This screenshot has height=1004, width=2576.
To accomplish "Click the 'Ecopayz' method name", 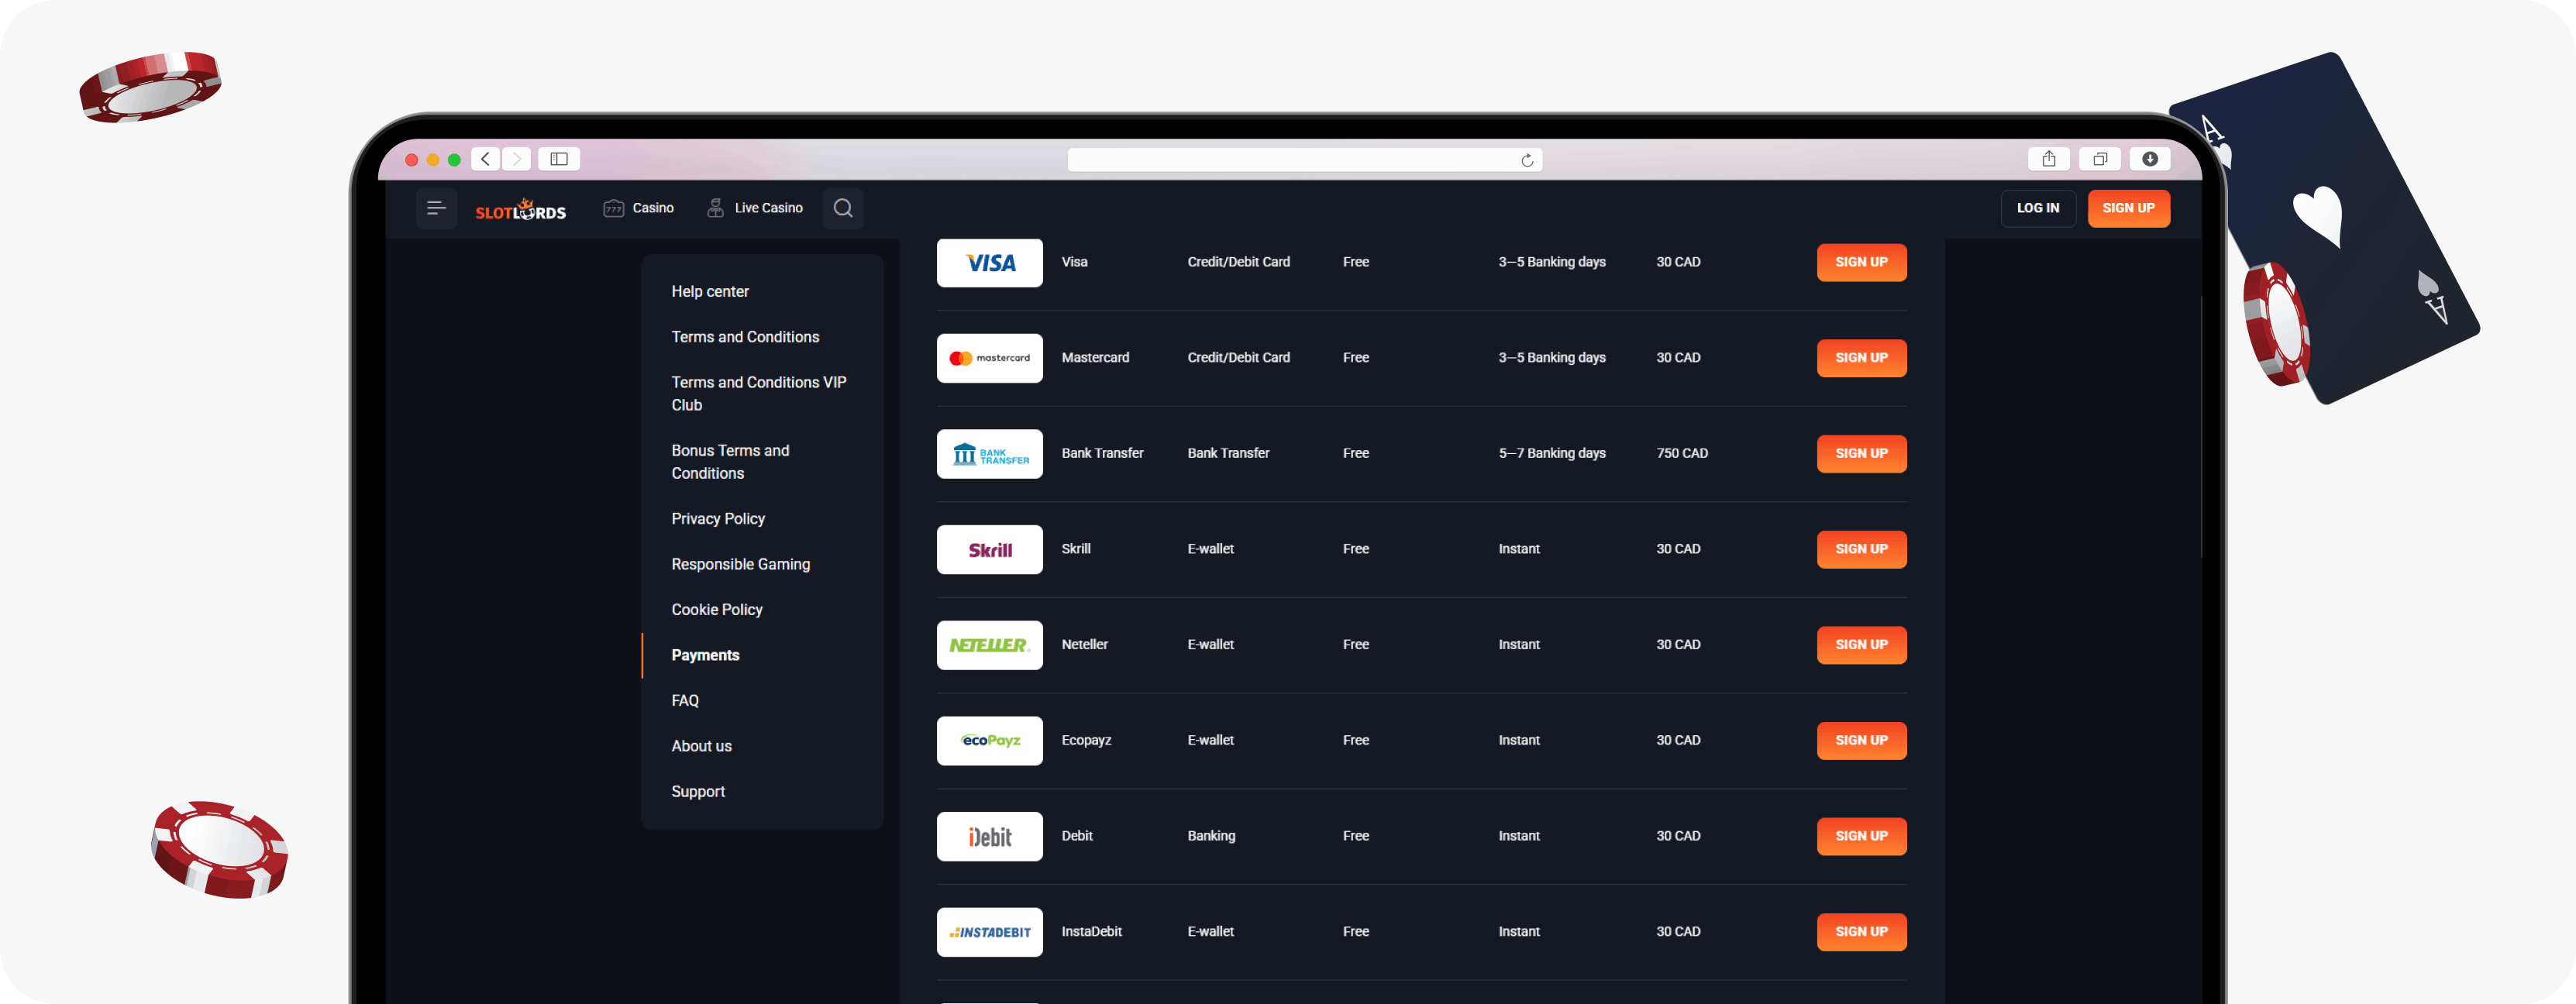I will pos(1086,741).
